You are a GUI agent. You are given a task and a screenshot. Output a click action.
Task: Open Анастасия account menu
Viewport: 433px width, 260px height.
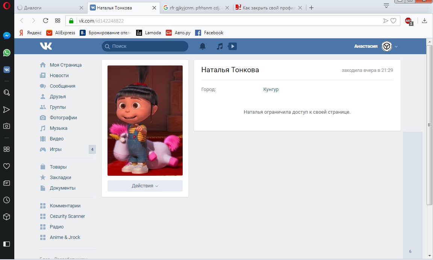[376, 46]
